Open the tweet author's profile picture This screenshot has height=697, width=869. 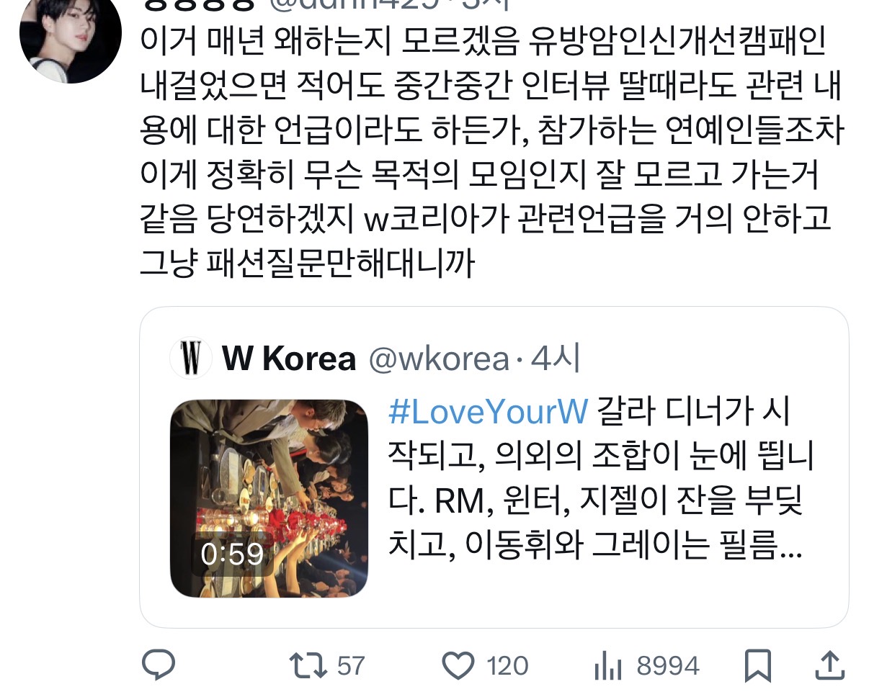point(70,42)
